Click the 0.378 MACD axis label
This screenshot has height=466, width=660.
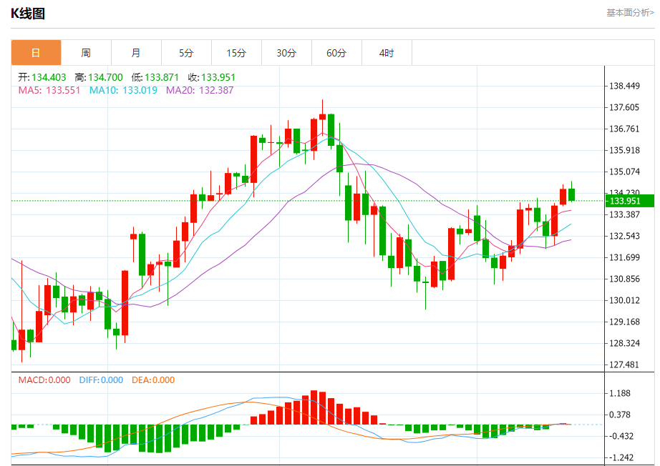(620, 415)
